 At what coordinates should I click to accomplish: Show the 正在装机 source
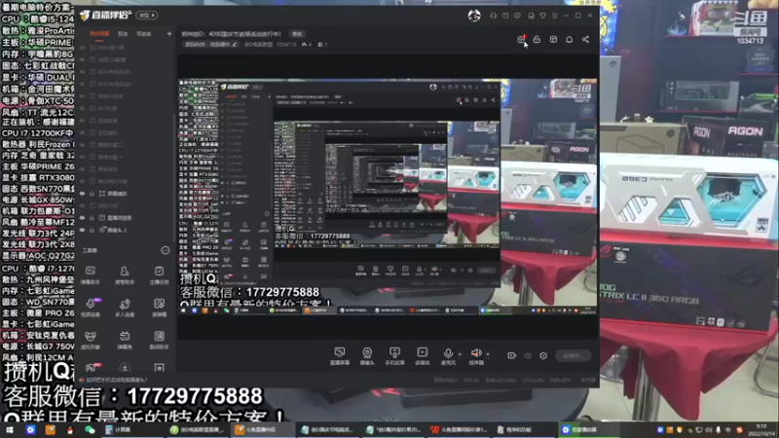tap(83, 132)
